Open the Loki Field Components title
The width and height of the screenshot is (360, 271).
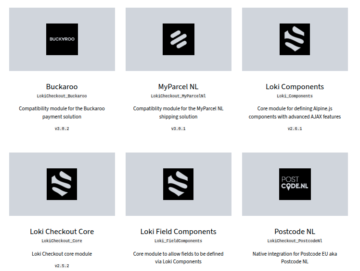pos(178,232)
